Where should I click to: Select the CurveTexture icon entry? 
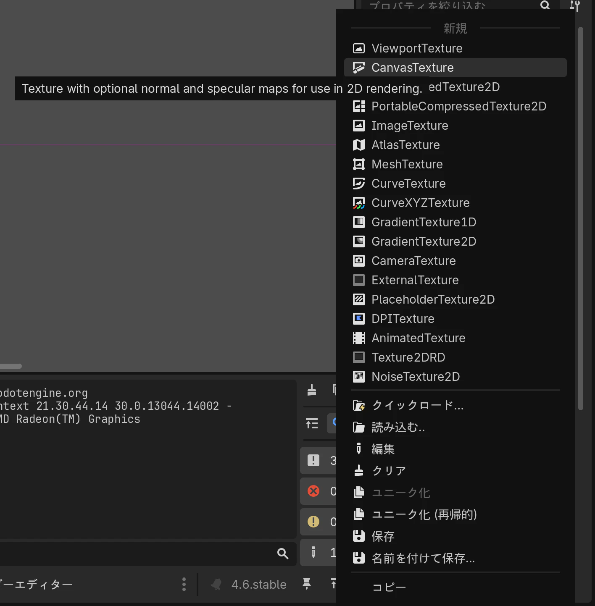pos(455,184)
